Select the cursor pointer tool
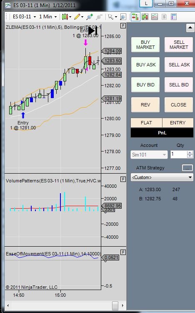Screen dimensions: 195x313 110,17
